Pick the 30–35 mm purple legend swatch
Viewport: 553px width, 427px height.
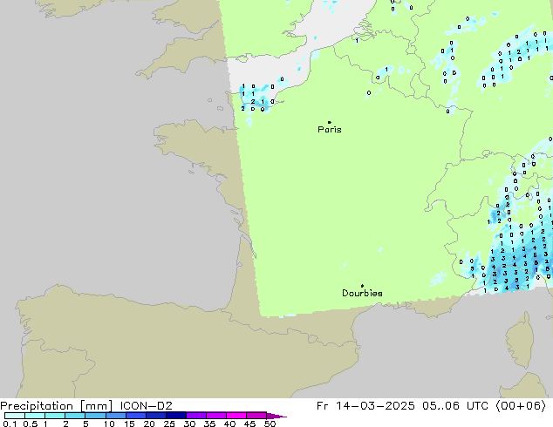pyautogui.click(x=196, y=416)
